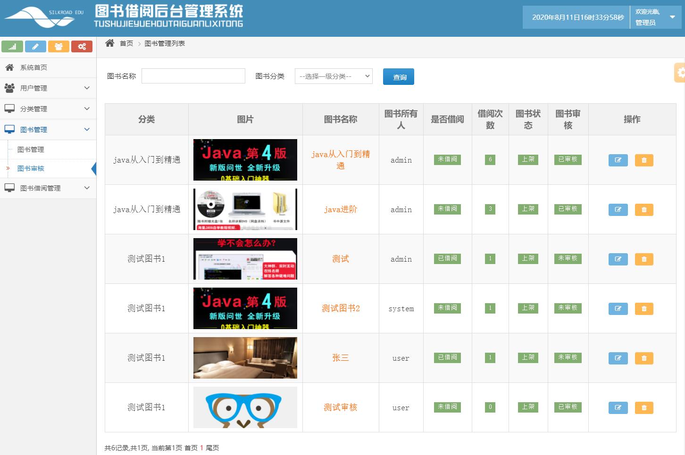The width and height of the screenshot is (685, 455).
Task: Toggle 已借阅 status for the 测试 book
Action: click(x=447, y=258)
